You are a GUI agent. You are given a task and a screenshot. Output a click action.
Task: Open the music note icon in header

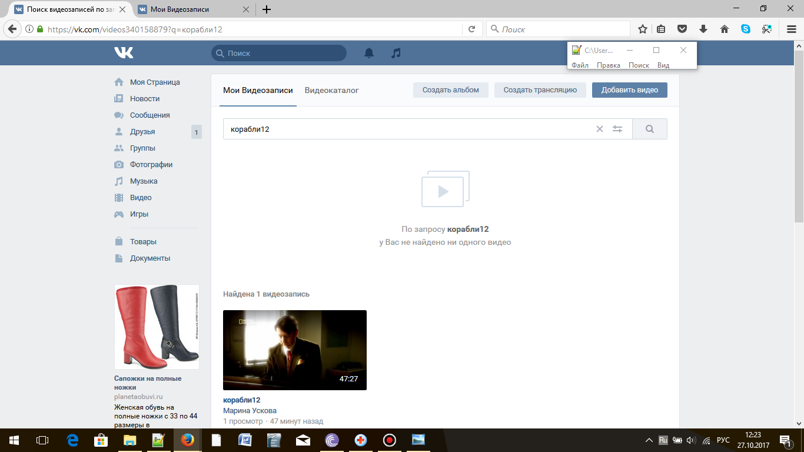pos(396,53)
